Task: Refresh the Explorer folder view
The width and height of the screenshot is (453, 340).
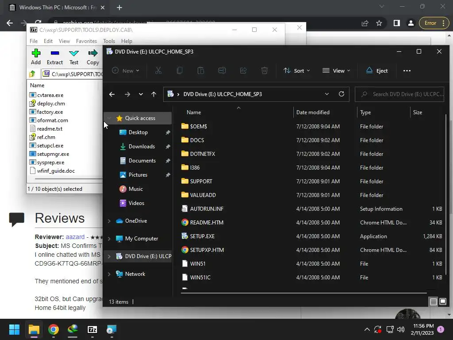Action: click(342, 94)
